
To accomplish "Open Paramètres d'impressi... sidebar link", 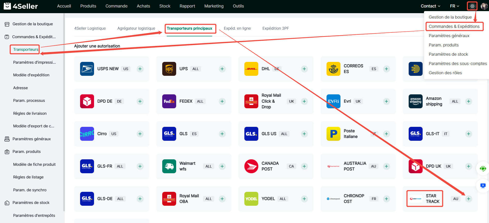I will click(34, 62).
